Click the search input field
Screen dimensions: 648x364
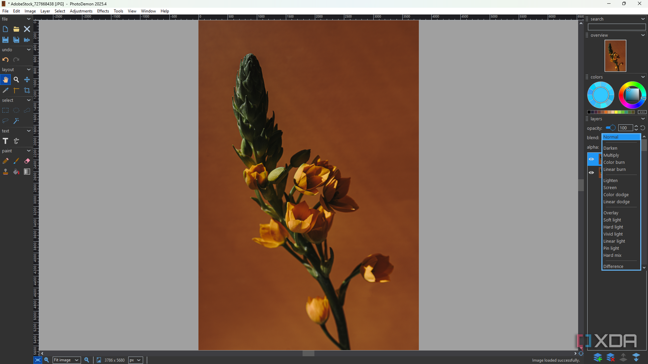pos(617,27)
